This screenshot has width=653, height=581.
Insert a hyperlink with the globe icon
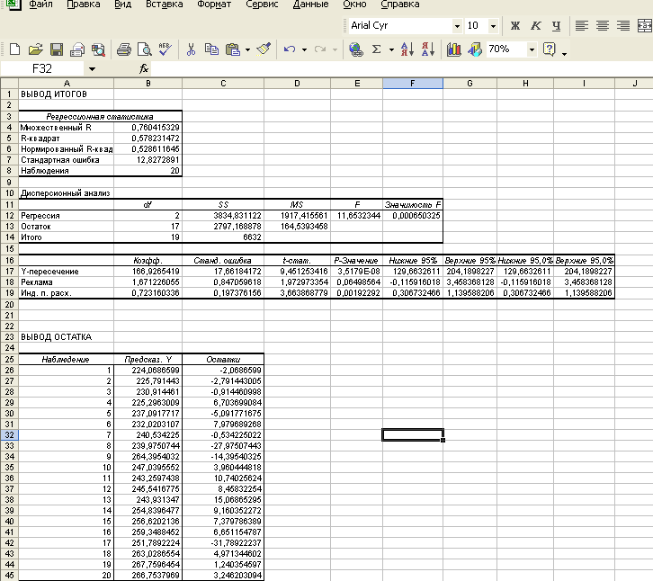355,49
